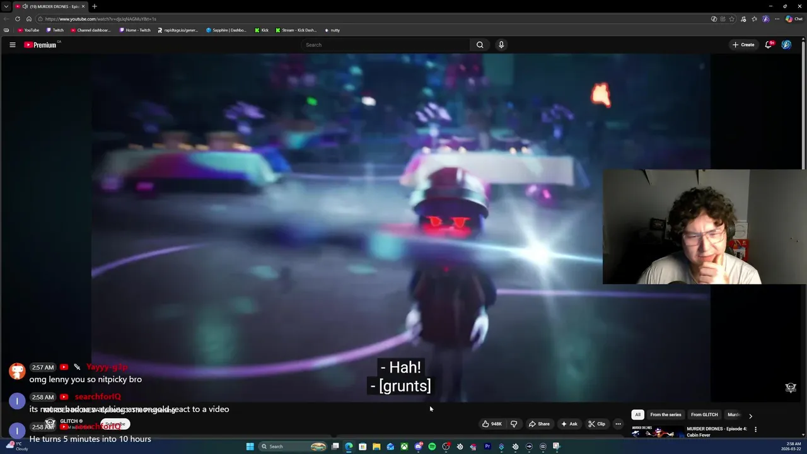The height and width of the screenshot is (454, 807).
Task: Like the video with 948K likes
Action: coord(492,424)
